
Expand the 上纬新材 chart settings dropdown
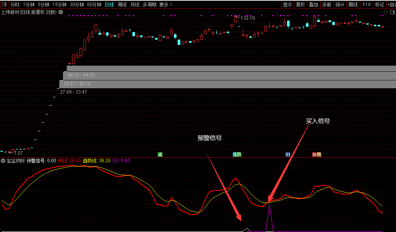click(61, 12)
